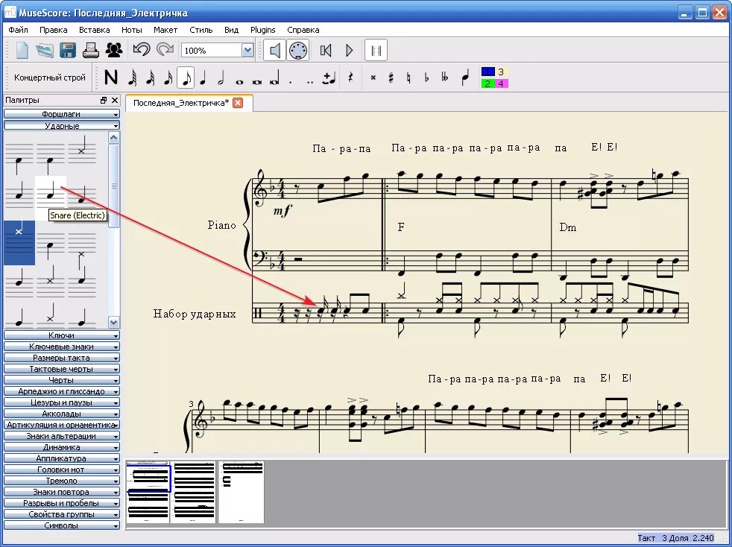Image resolution: width=732 pixels, height=547 pixels.
Task: Select voice 4 with the magenta swatch
Action: click(502, 83)
